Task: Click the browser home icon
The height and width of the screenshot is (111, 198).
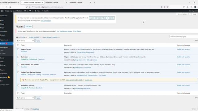Action: (x=10, y=7)
